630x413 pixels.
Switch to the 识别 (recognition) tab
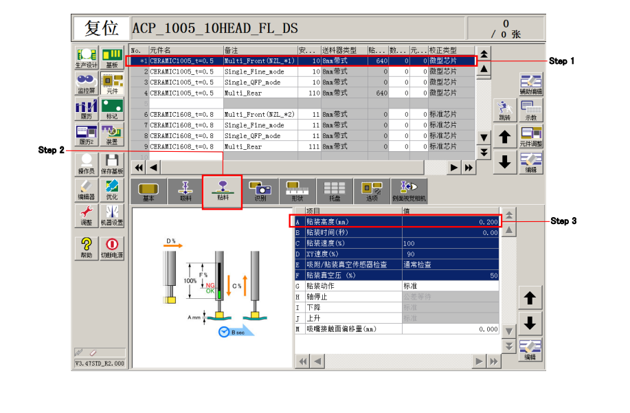[x=260, y=190]
